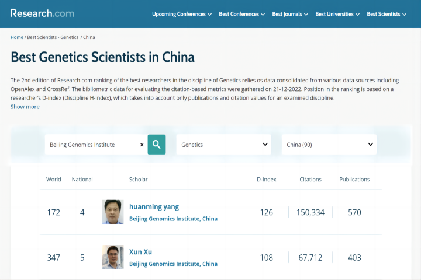Open the China (90) country dropdown
This screenshot has width=421, height=280.
329,145
